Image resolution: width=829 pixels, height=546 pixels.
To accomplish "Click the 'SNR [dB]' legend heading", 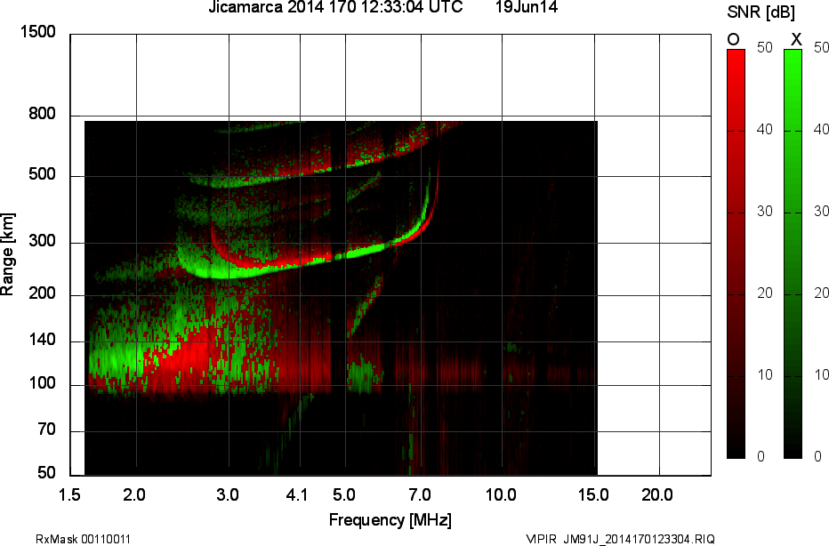I will click(761, 12).
